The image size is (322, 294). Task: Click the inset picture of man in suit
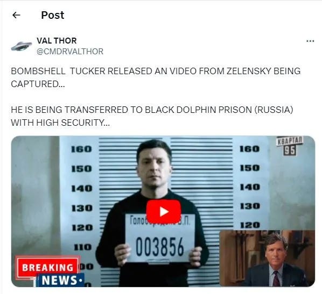(x=267, y=258)
